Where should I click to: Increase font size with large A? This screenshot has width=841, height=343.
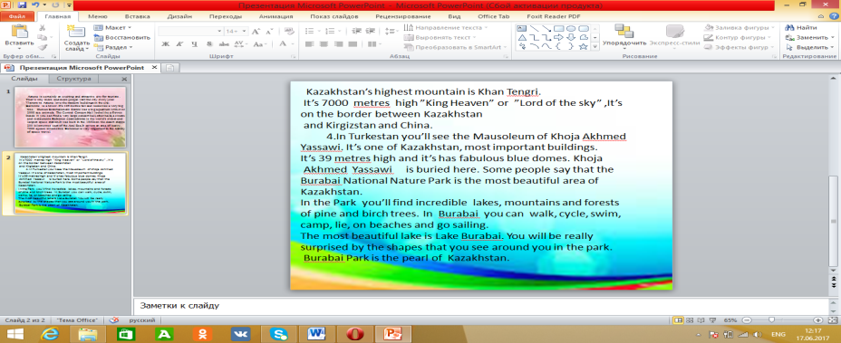point(255,32)
